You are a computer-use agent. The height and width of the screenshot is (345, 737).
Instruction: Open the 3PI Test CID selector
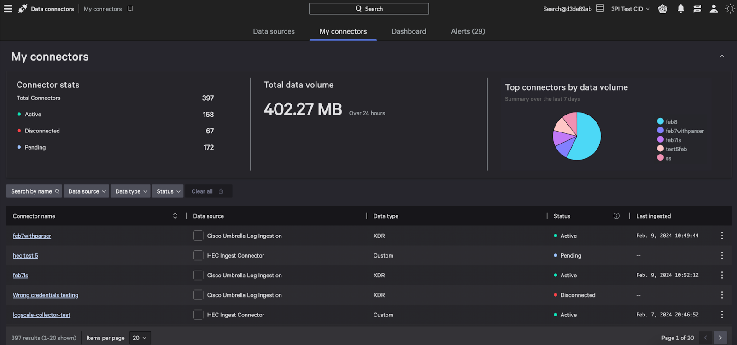630,9
